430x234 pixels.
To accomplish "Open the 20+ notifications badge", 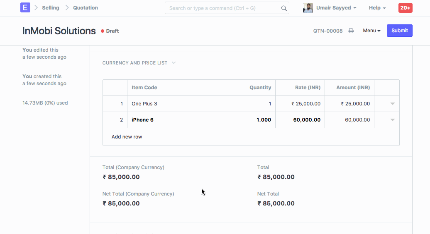I will pos(405,8).
